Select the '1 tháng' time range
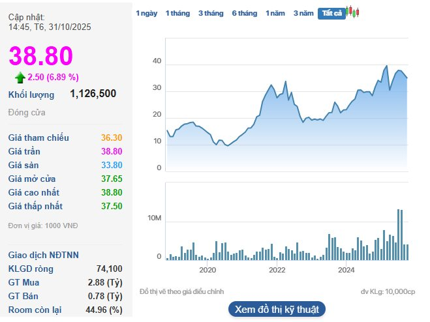Screen dimensions: 430x322 click(x=177, y=13)
